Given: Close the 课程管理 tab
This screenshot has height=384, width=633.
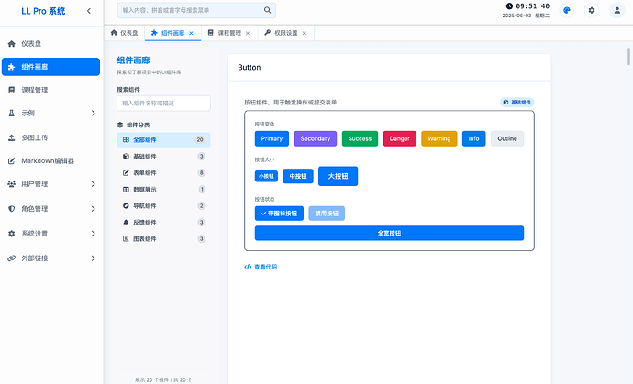Looking at the screenshot, I should (x=248, y=33).
